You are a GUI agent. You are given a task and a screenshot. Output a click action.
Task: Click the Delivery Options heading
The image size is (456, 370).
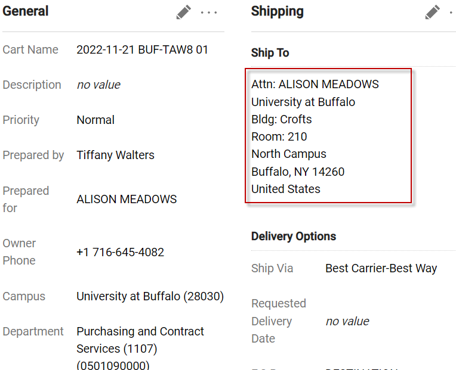[294, 236]
